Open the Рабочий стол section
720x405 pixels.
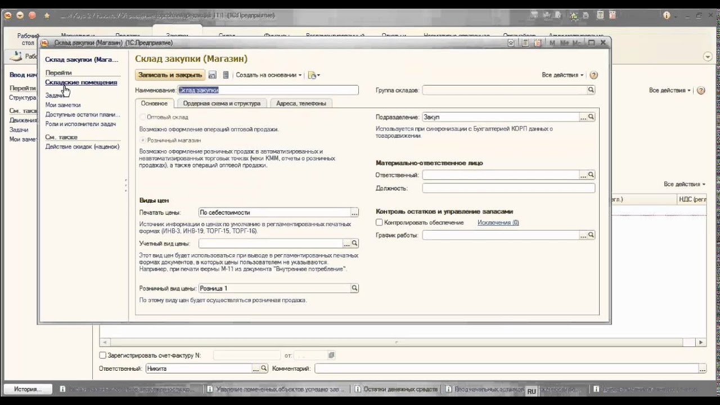(28, 39)
